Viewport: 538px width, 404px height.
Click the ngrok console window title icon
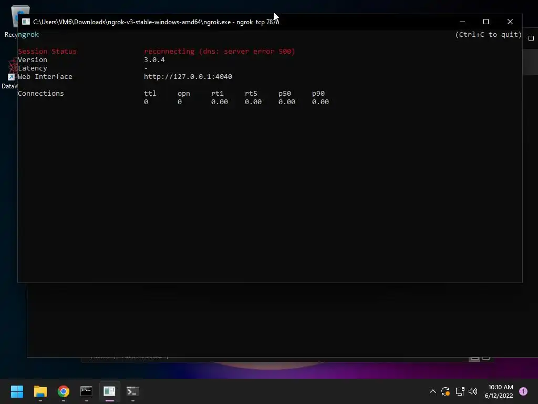[x=26, y=22]
